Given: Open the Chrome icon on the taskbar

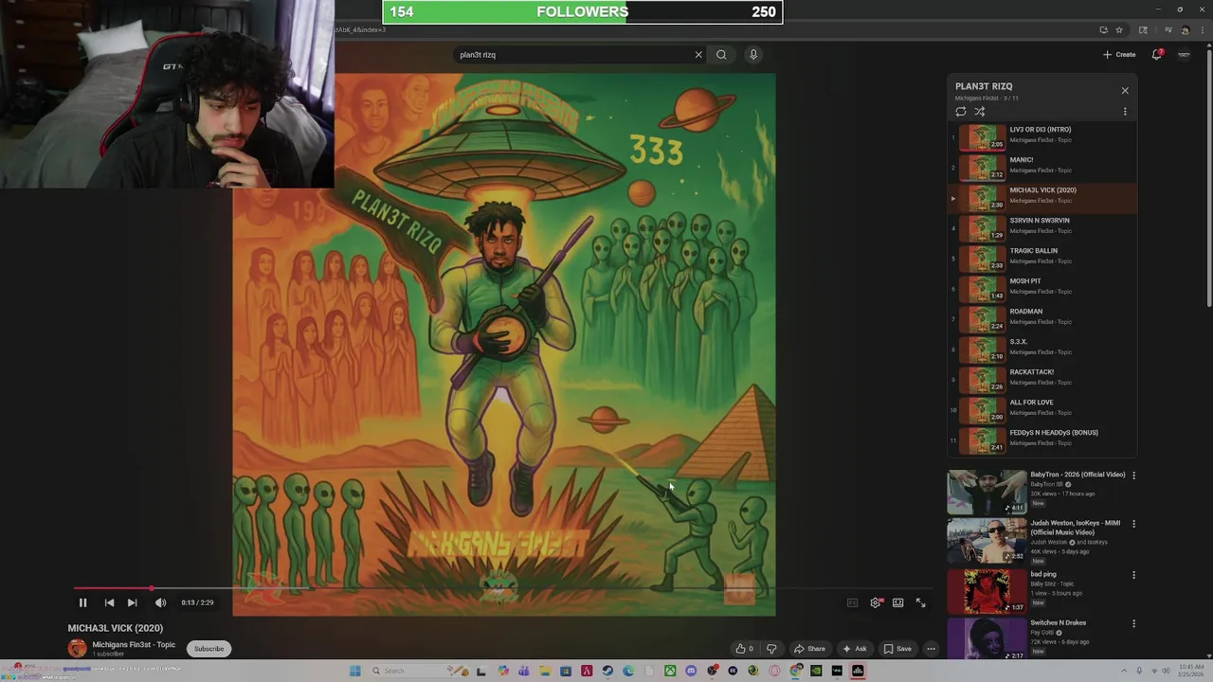Looking at the screenshot, I should (x=796, y=671).
